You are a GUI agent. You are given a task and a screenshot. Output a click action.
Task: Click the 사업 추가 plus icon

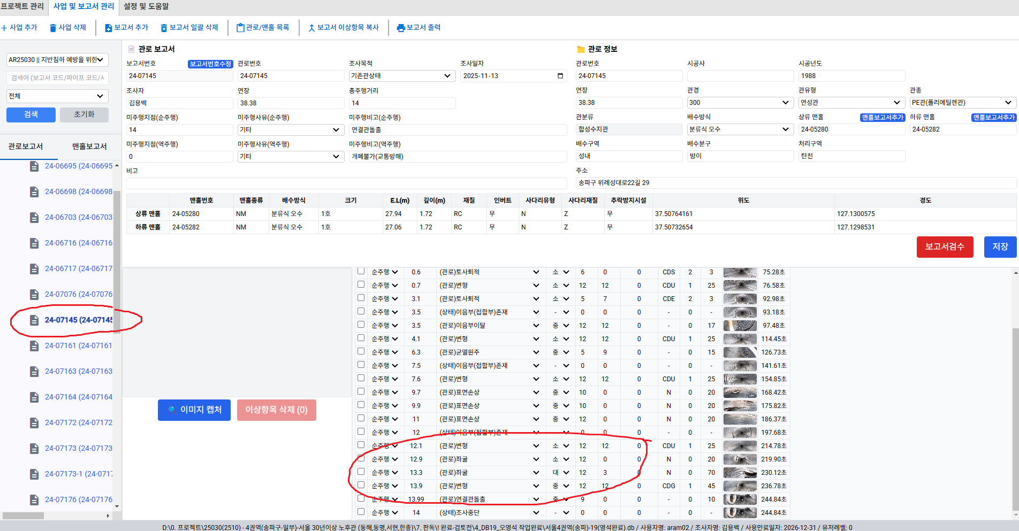click(4, 28)
